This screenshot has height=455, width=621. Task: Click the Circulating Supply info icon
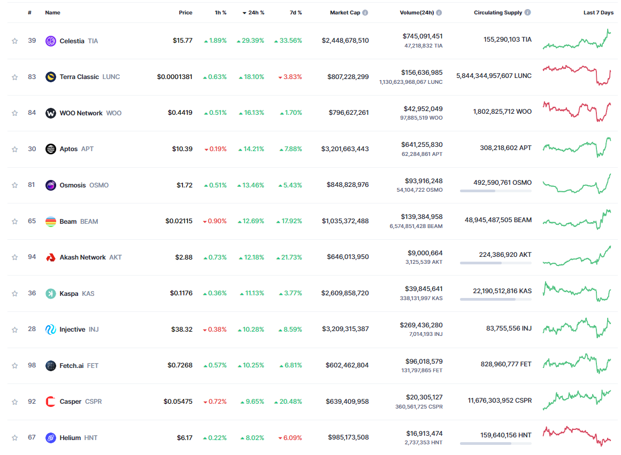click(528, 13)
